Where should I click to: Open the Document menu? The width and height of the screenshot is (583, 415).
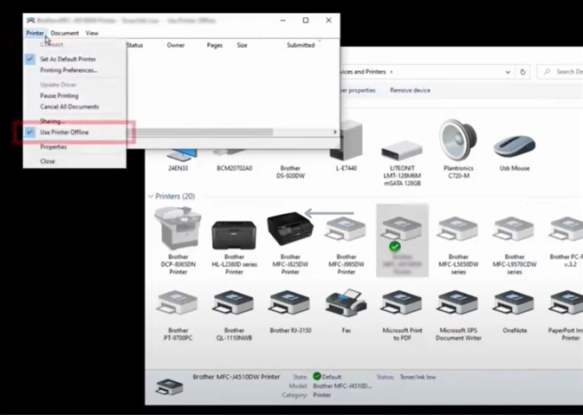(64, 33)
